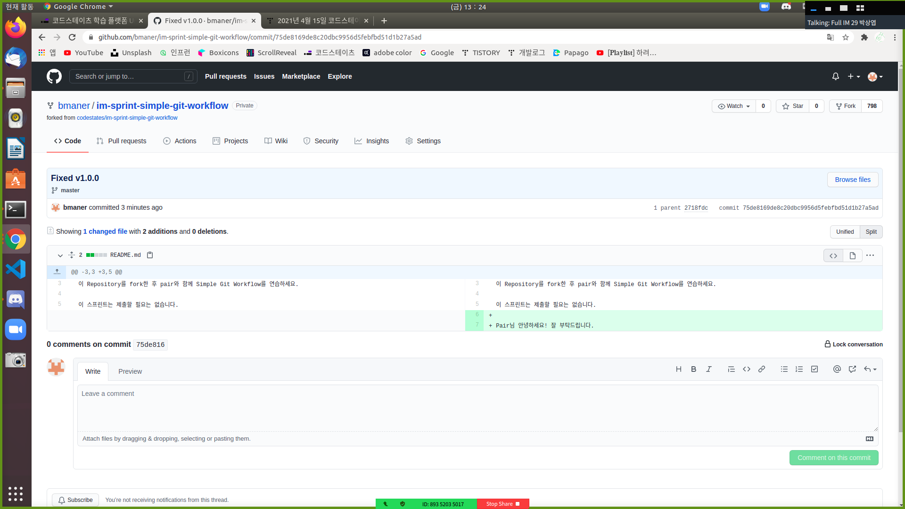
Task: Insert a link via editor toolbar
Action: pyautogui.click(x=761, y=369)
